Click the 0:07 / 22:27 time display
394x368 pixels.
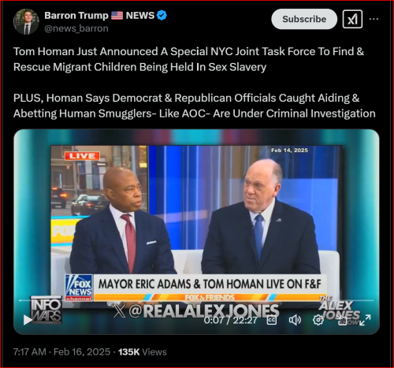click(230, 320)
